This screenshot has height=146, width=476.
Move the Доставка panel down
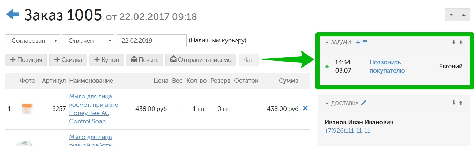(x=454, y=103)
